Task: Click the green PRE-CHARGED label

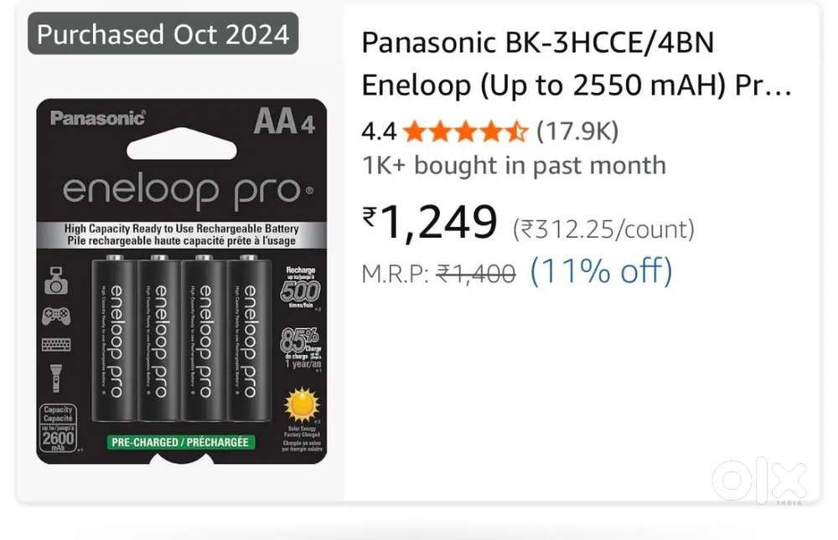Action: click(x=181, y=441)
